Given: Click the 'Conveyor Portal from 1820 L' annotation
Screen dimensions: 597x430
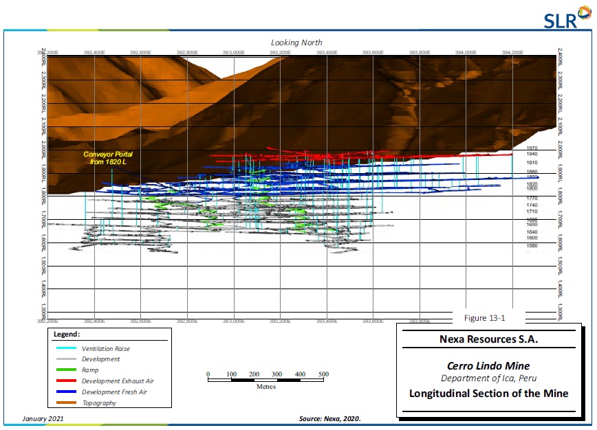Looking at the screenshot, I should pos(108,158).
